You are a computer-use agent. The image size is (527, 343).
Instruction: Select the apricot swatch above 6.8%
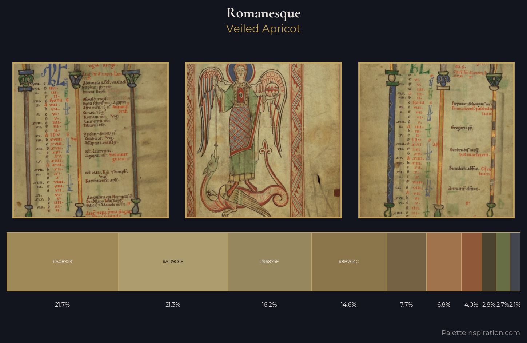click(444, 262)
